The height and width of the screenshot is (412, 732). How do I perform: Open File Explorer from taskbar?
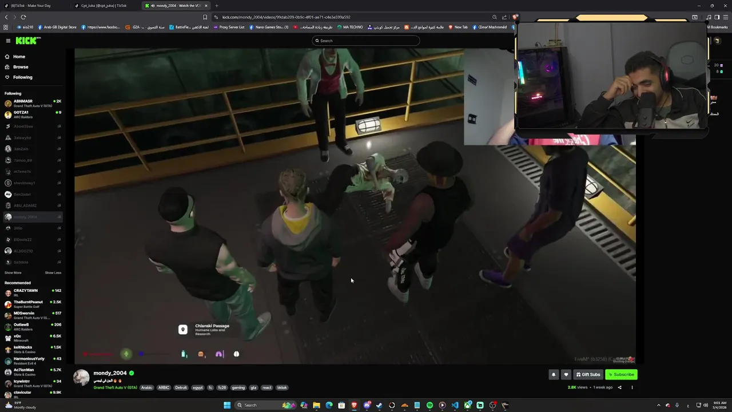click(316, 405)
